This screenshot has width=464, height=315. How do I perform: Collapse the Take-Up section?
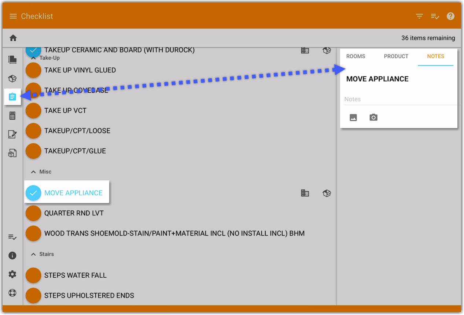(x=33, y=58)
